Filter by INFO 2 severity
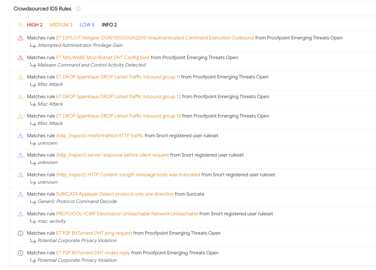This screenshot has width=376, height=270. (109, 25)
